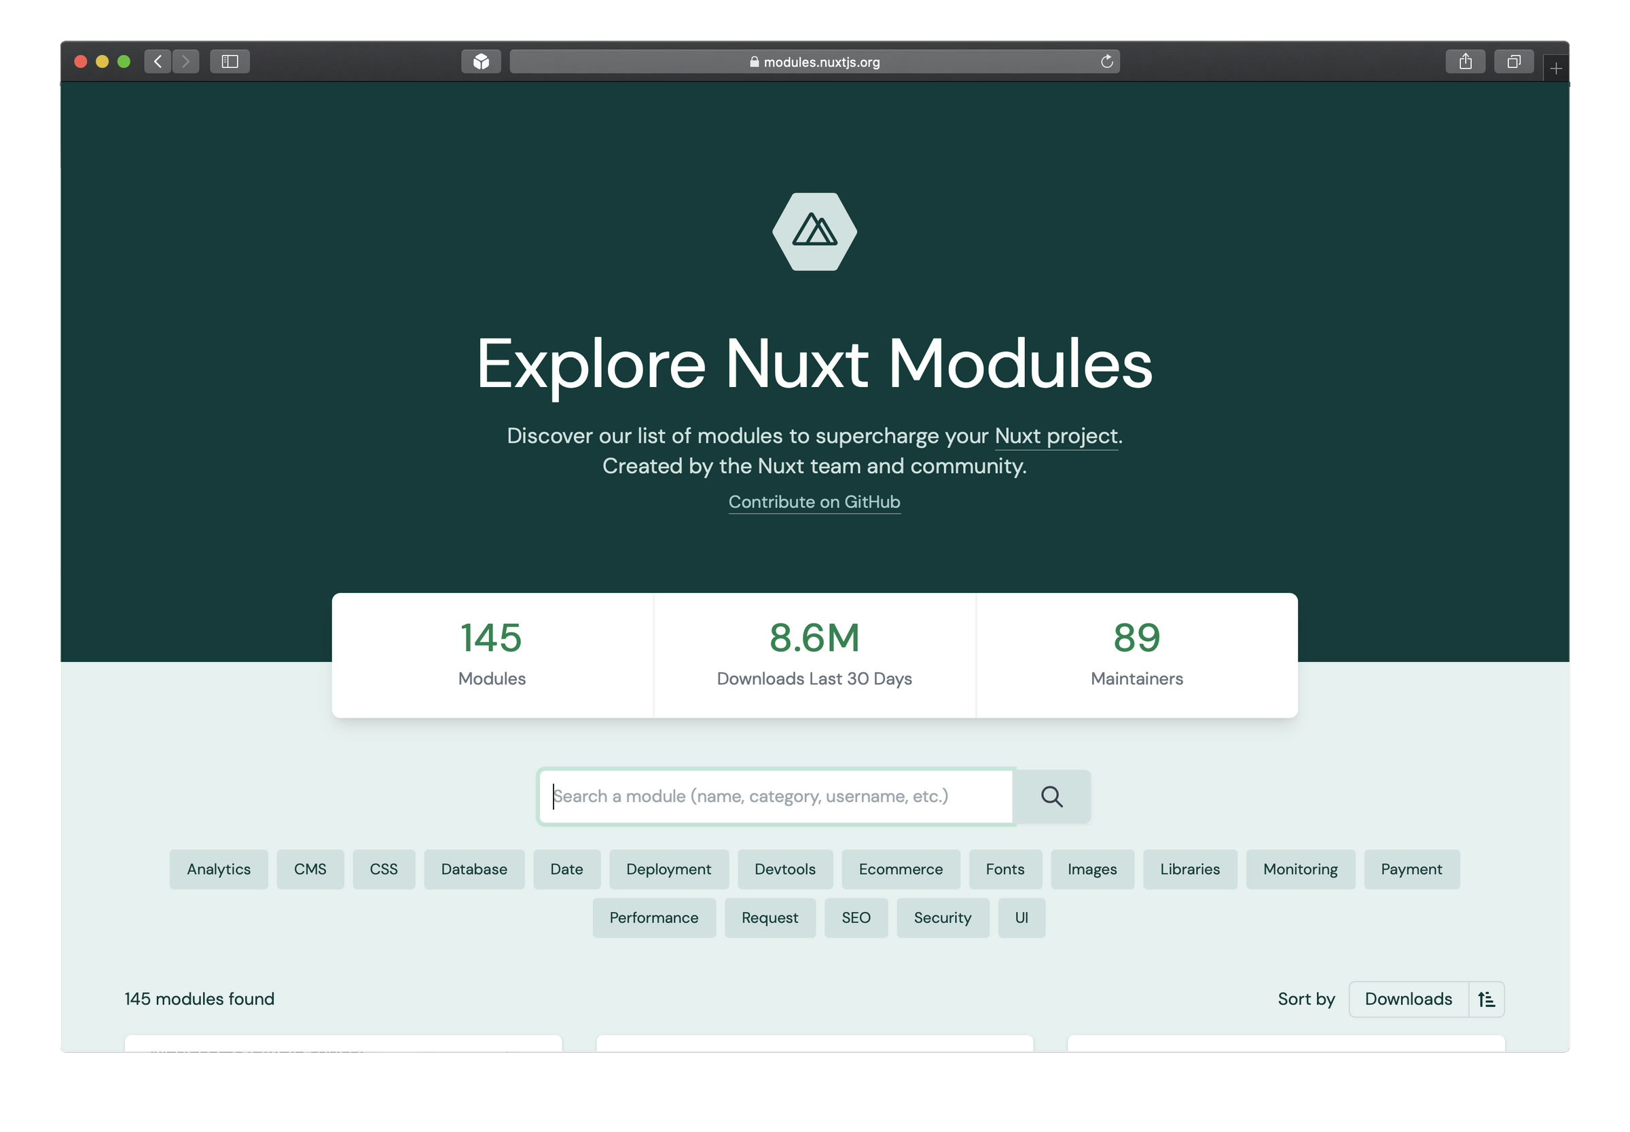This screenshot has height=1132, width=1630.
Task: Toggle the sort order icon
Action: [1485, 999]
